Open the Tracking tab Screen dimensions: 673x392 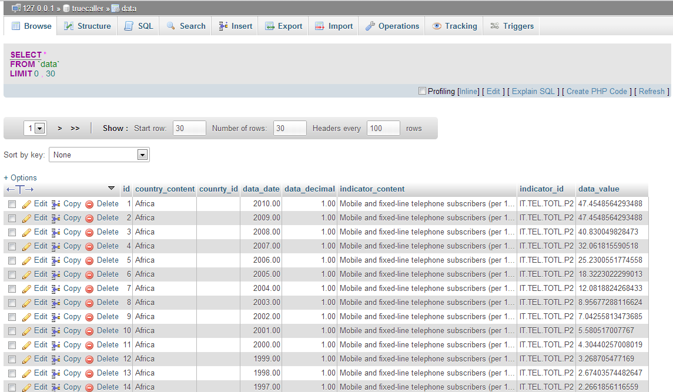pyautogui.click(x=454, y=26)
